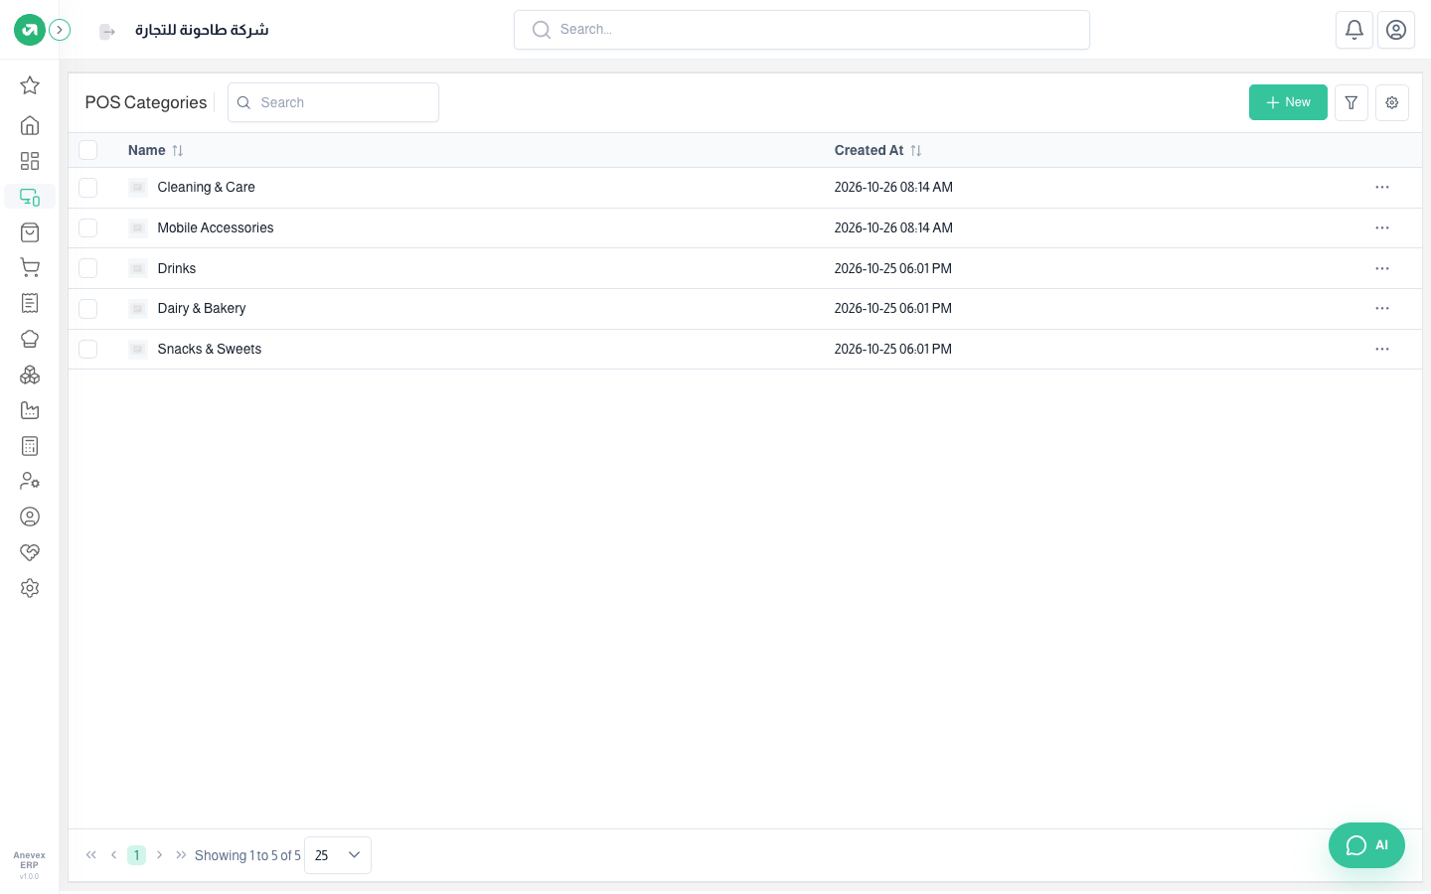Open actions menu for Dairy & Bakery
Viewport: 1431px width, 894px height.
coord(1382,308)
